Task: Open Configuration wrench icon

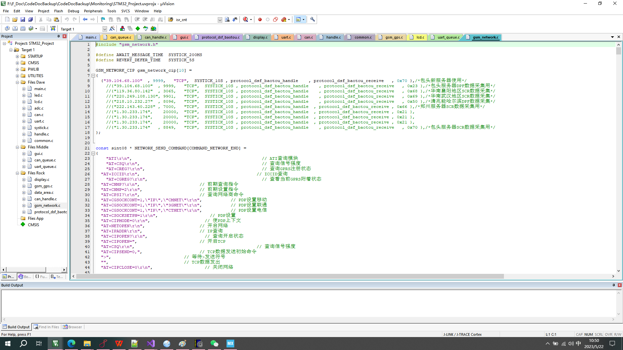Action: pyautogui.click(x=312, y=19)
